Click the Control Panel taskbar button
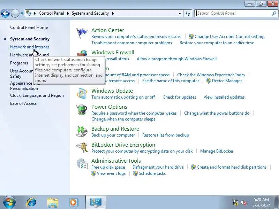 click(x=96, y=202)
